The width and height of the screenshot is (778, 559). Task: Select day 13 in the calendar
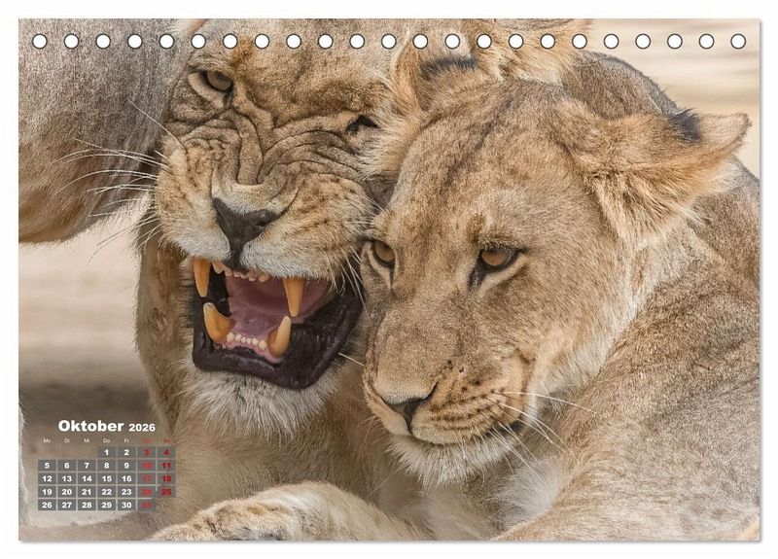[x=66, y=478]
